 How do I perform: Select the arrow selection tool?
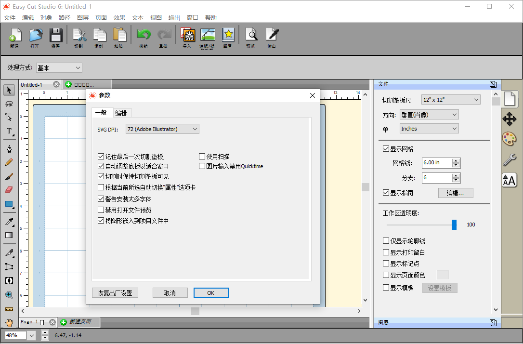click(x=9, y=90)
